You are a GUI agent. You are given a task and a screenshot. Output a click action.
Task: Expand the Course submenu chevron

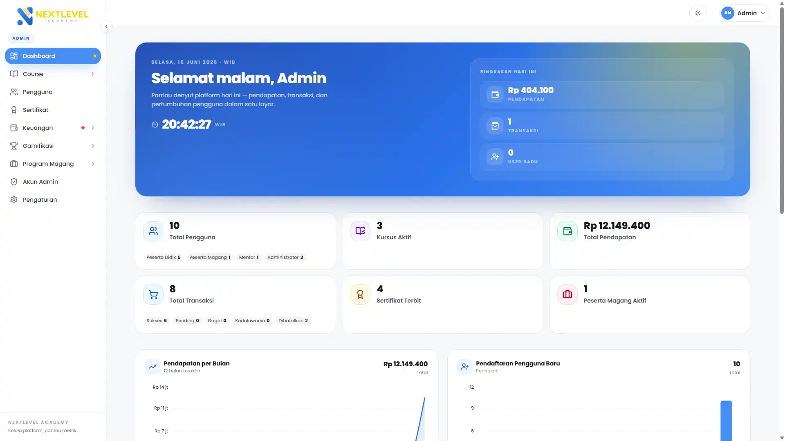point(93,74)
